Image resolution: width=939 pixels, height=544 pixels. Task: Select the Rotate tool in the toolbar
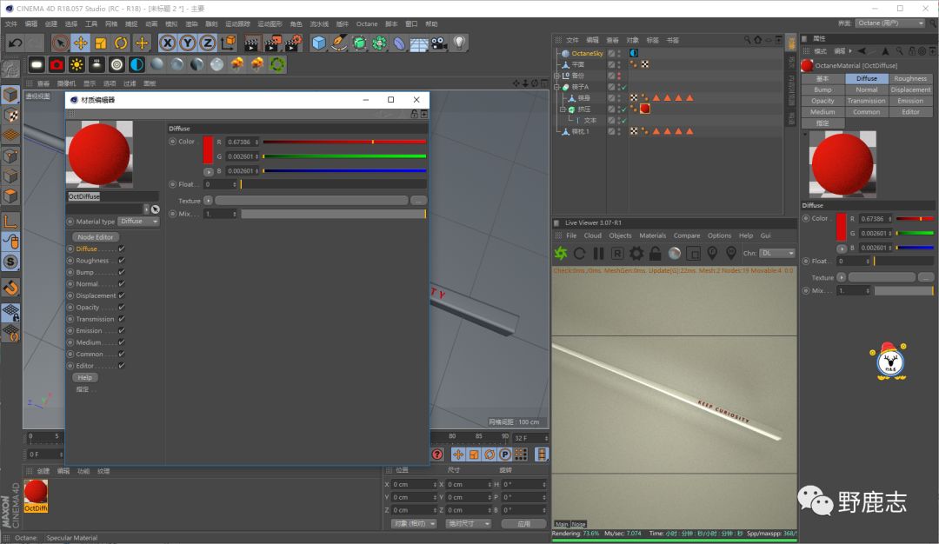click(x=121, y=43)
